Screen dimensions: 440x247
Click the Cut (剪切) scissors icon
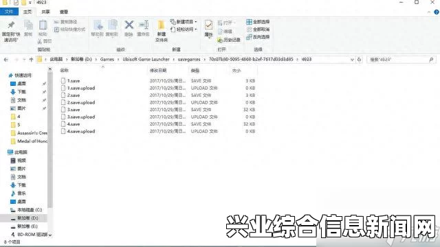[40, 41]
